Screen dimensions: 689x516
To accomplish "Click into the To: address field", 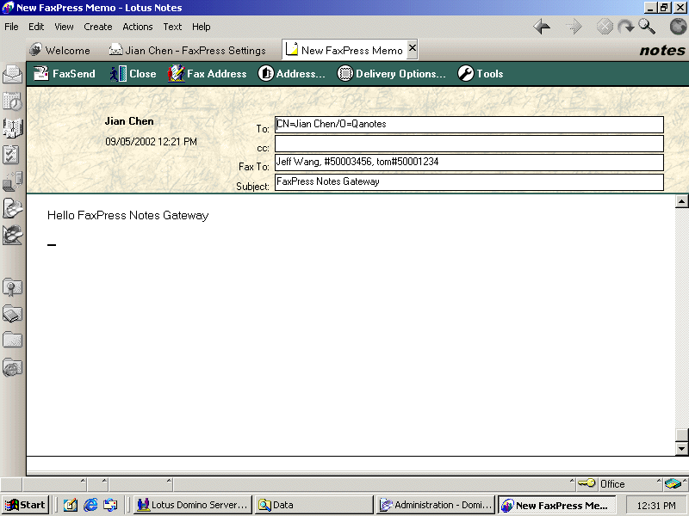I will [469, 124].
